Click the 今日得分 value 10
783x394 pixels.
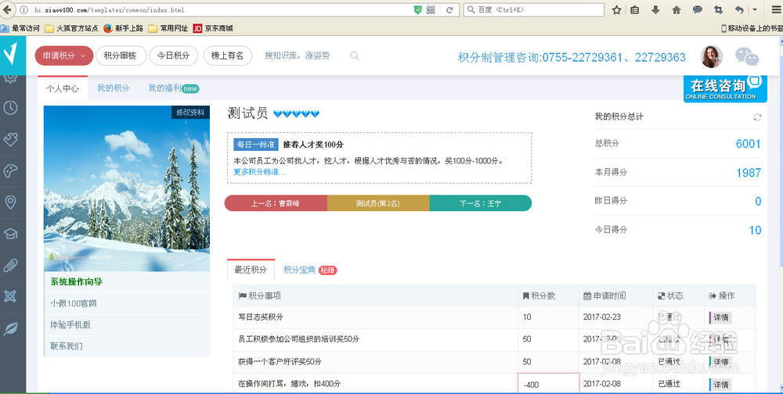pos(755,231)
